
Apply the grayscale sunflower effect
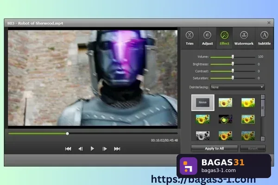[x=202, y=136]
